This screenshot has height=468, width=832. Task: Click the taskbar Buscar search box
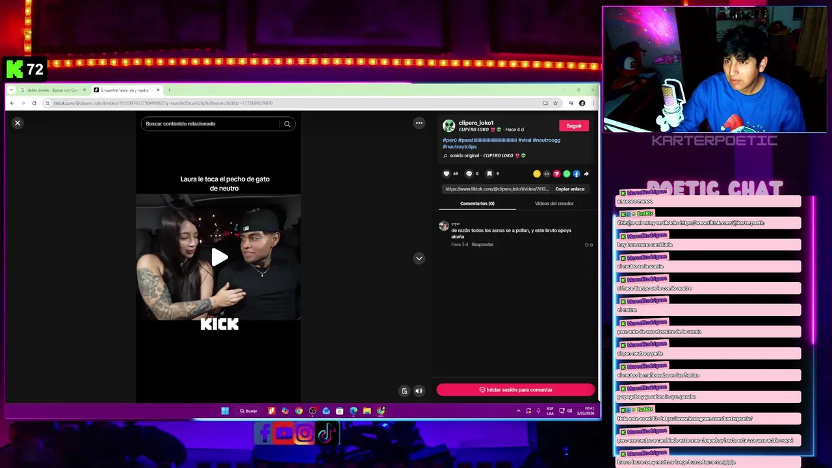[249, 411]
